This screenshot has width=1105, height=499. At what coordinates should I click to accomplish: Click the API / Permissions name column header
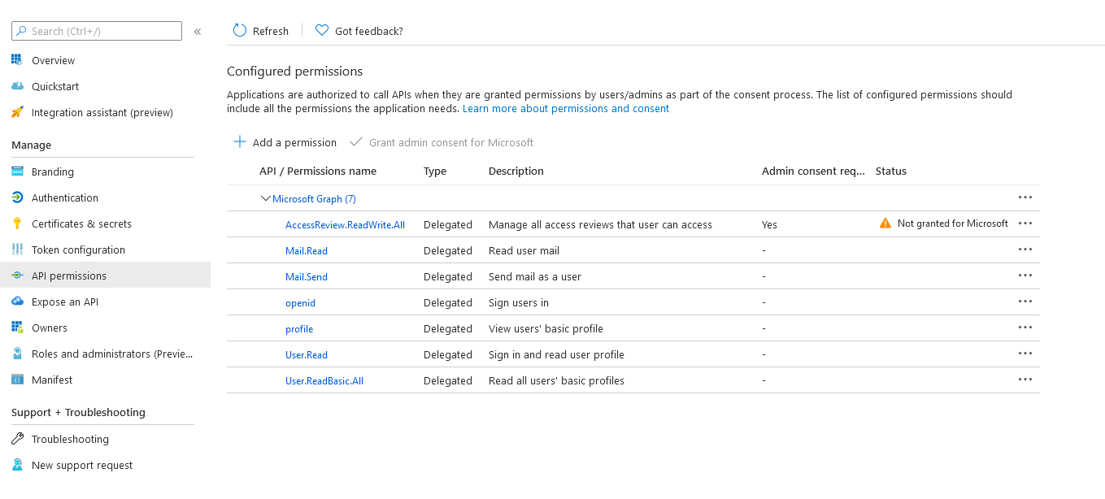(x=318, y=171)
